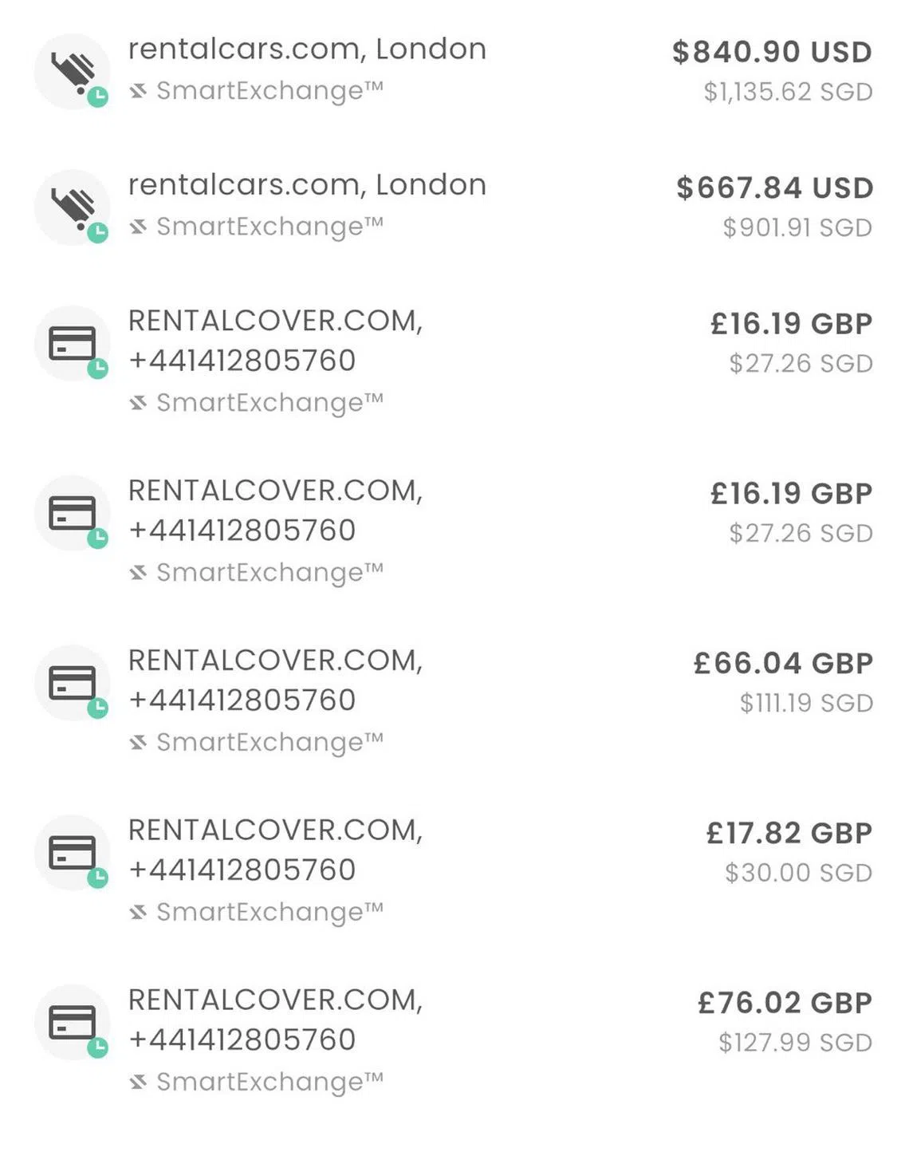Click the $30.00 SGD converted amount
Image resolution: width=909 pixels, height=1152 pixels.
[797, 873]
